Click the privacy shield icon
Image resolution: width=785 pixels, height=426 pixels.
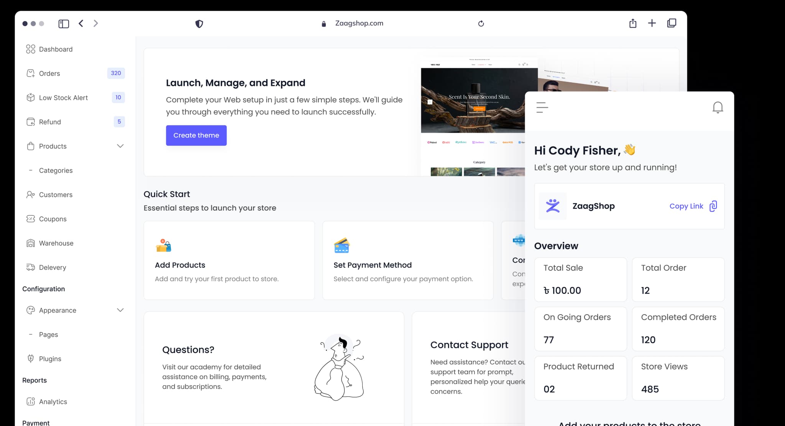click(199, 24)
